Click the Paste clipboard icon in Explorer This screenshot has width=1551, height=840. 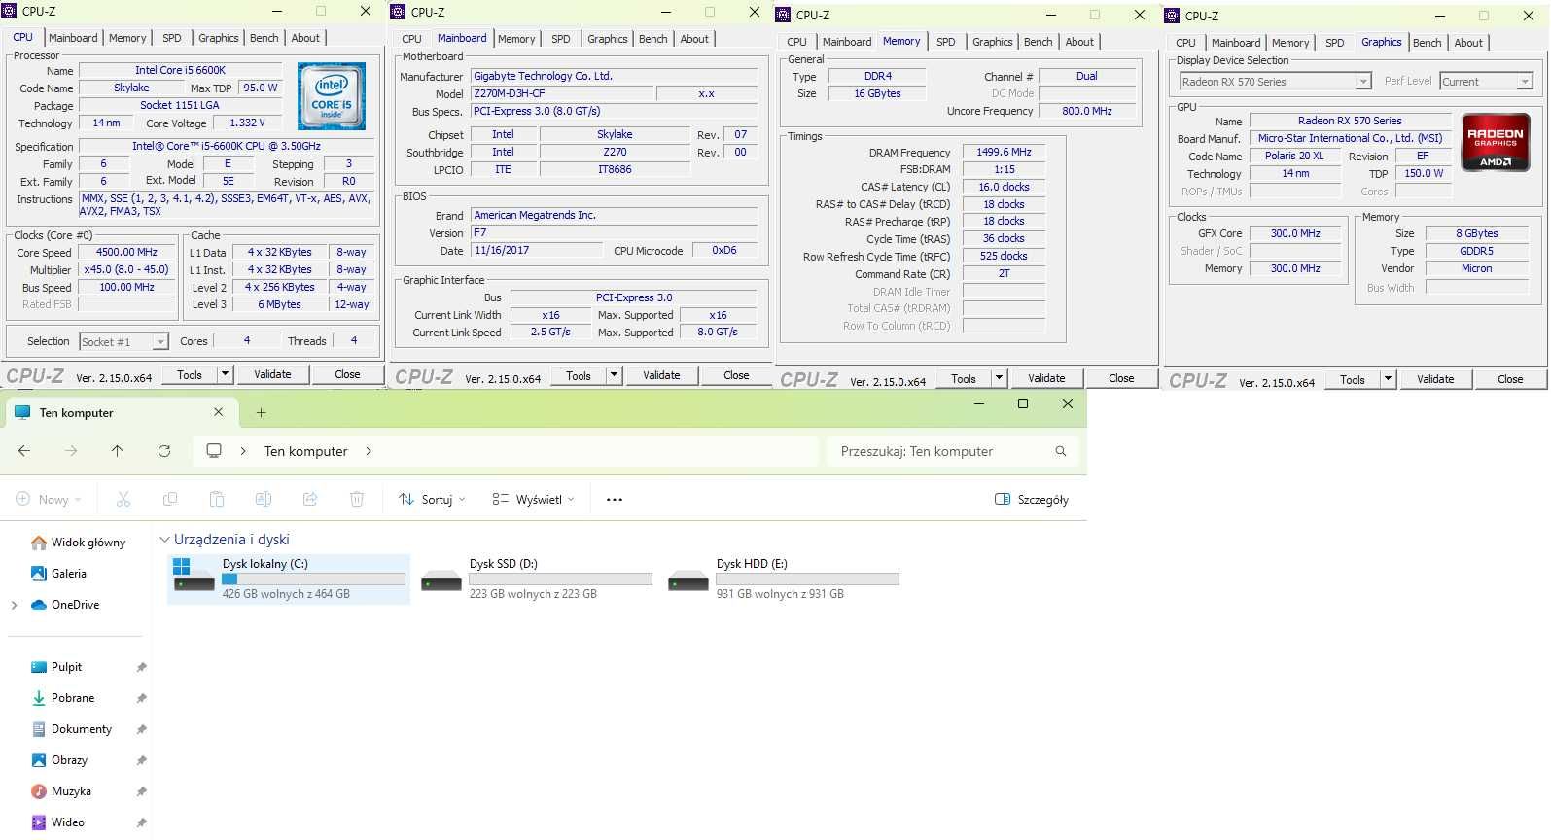click(217, 499)
